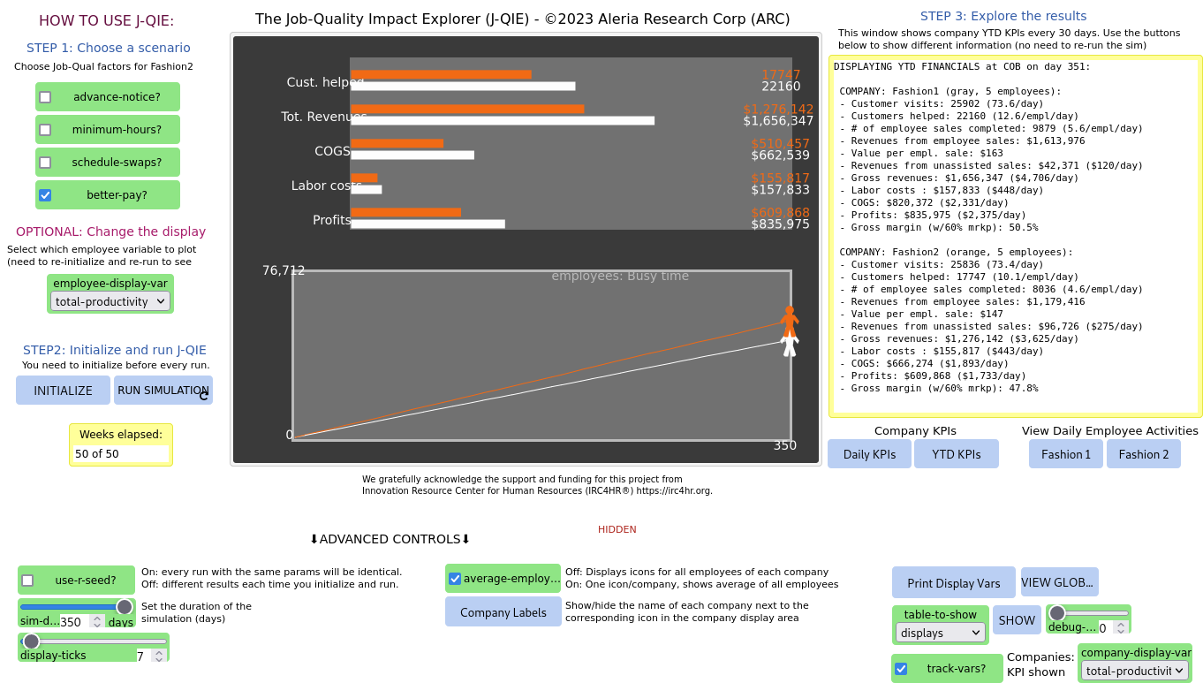This screenshot has width=1203, height=683.
Task: Open the company-display-var dropdown
Action: [x=1134, y=671]
